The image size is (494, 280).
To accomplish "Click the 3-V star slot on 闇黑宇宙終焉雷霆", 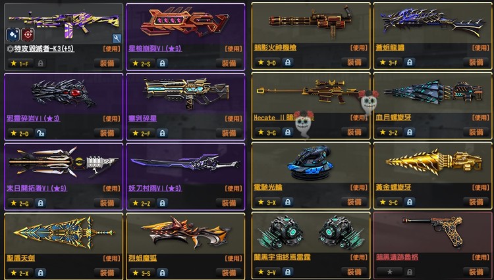I will [x=267, y=271].
